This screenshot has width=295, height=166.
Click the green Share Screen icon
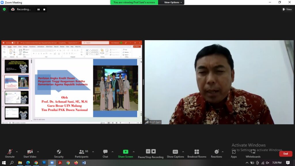pyautogui.click(x=125, y=152)
